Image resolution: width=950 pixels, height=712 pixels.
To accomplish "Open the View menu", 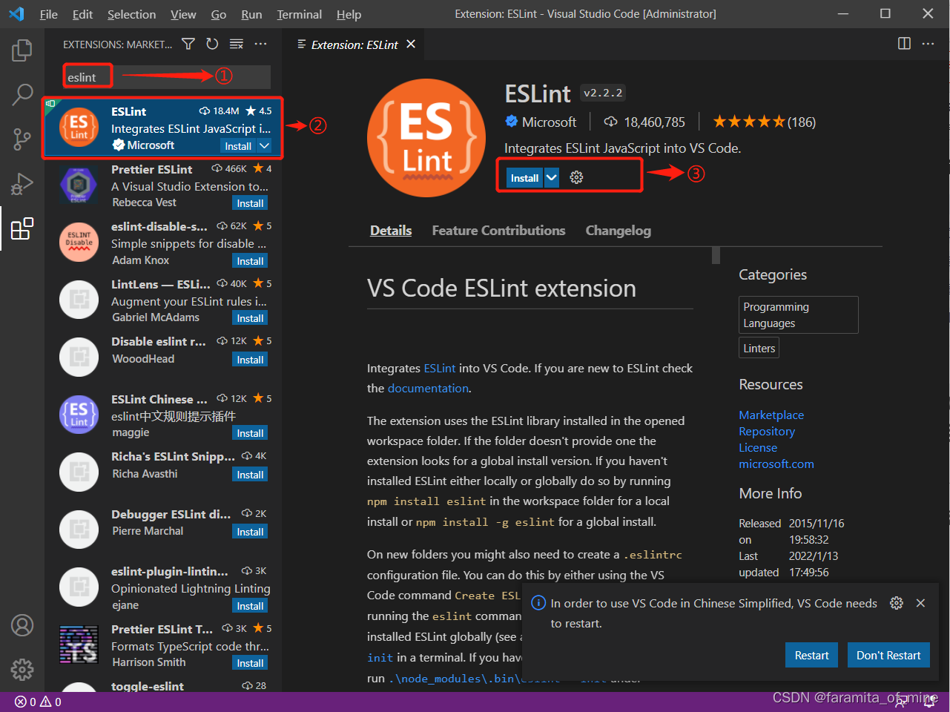I will pyautogui.click(x=183, y=14).
